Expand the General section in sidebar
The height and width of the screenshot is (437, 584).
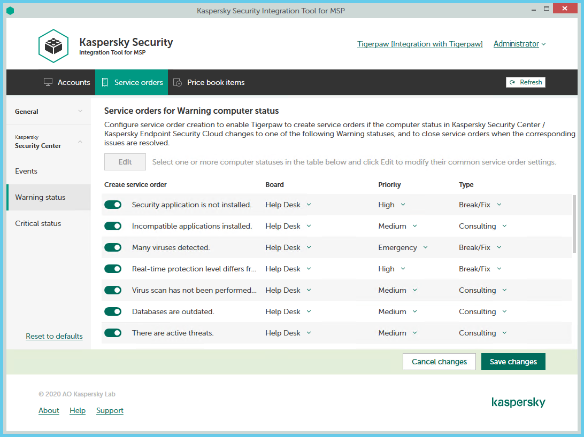coord(48,111)
